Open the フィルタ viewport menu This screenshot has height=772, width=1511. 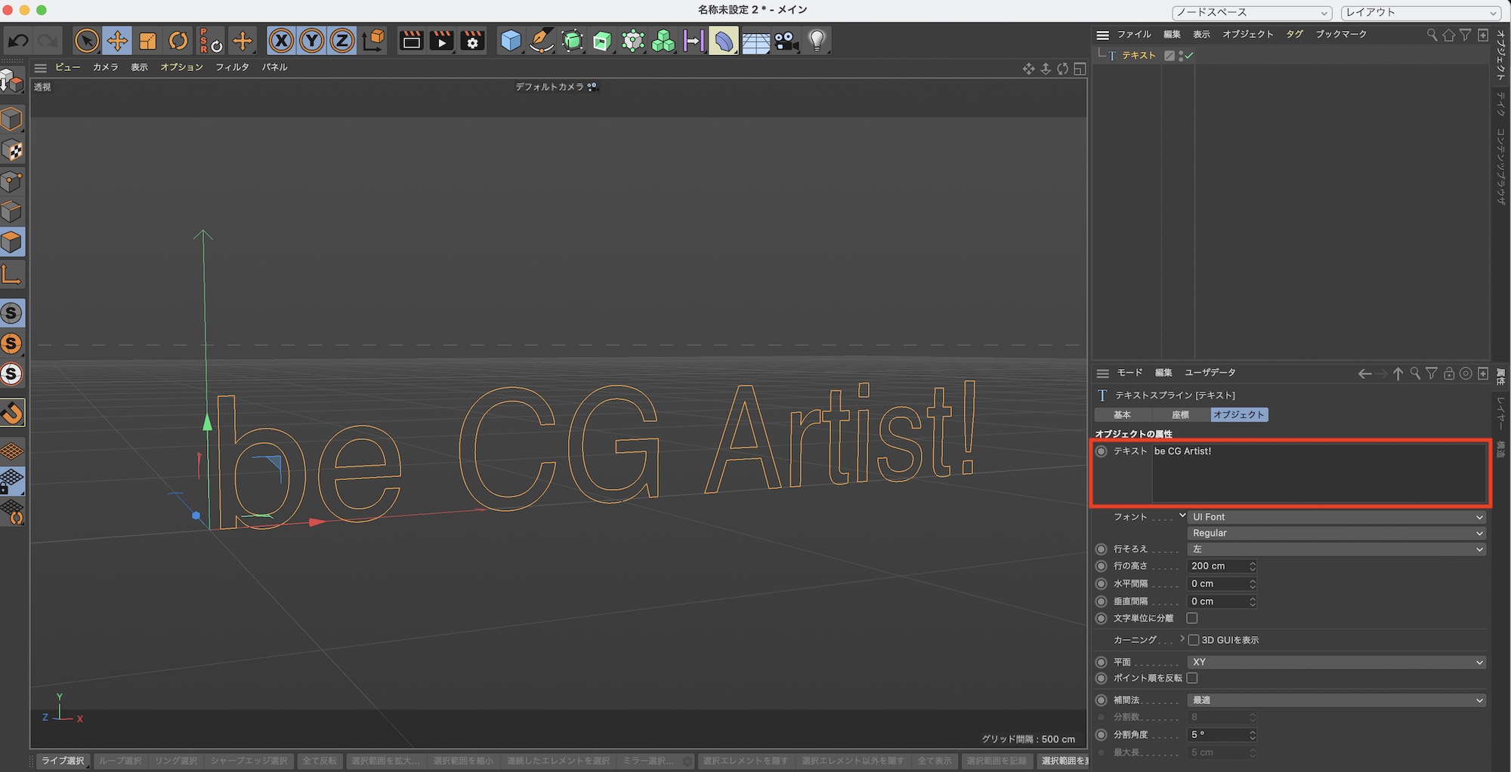[x=232, y=67]
